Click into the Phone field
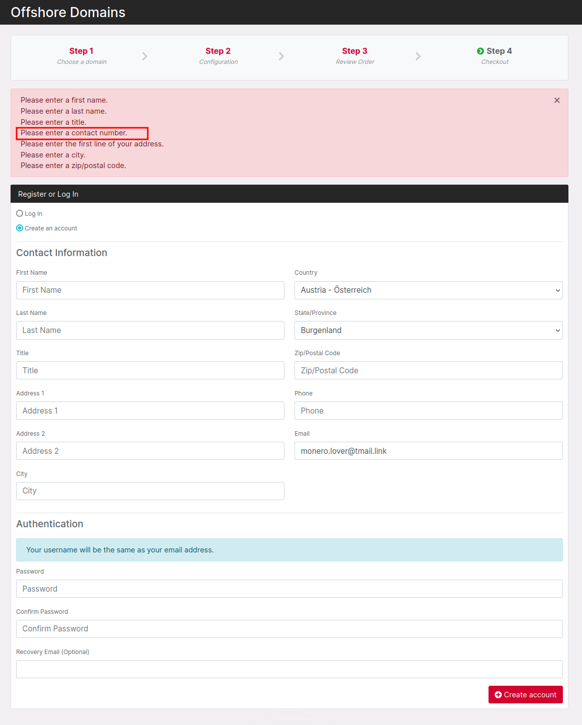 coord(428,411)
